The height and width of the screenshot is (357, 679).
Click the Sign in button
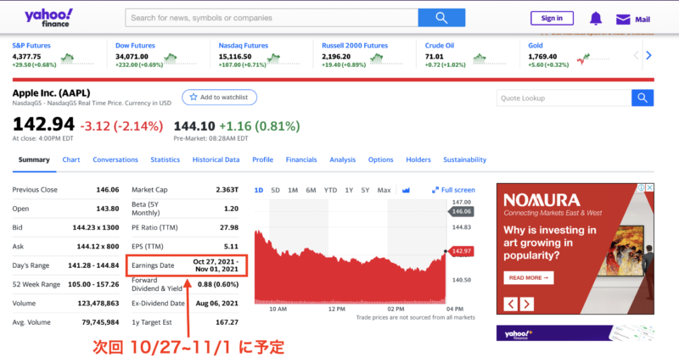pyautogui.click(x=553, y=18)
